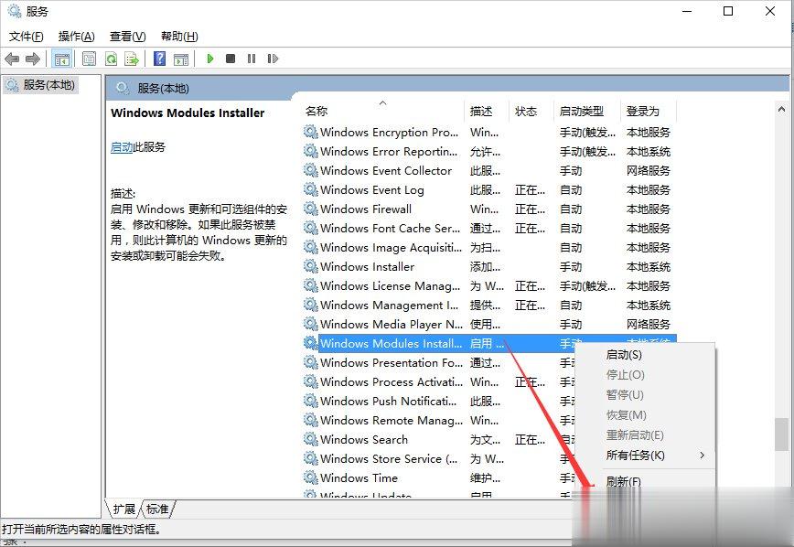This screenshot has height=547, width=794.
Task: Click 网络服务 in the Windows Event Collector row
Action: tap(649, 171)
